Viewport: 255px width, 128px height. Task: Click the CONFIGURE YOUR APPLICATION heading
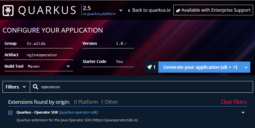(x=53, y=30)
